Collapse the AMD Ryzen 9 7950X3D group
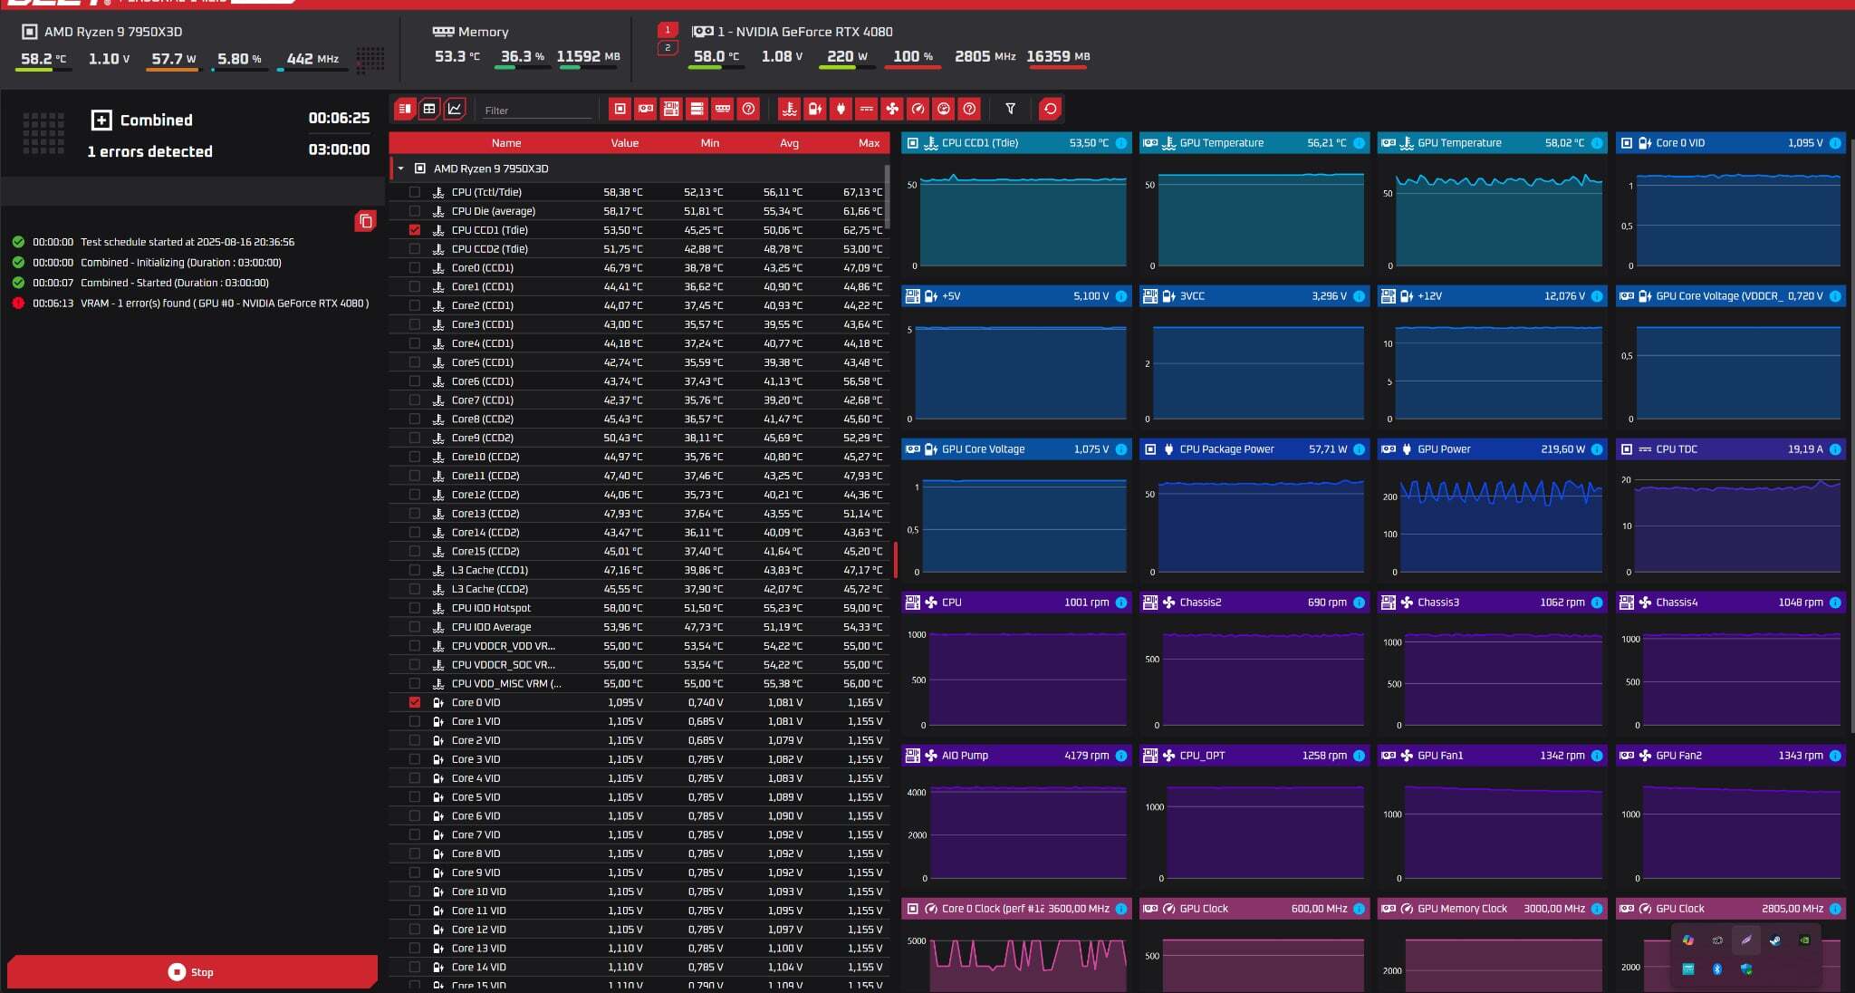The width and height of the screenshot is (1855, 993). point(400,169)
